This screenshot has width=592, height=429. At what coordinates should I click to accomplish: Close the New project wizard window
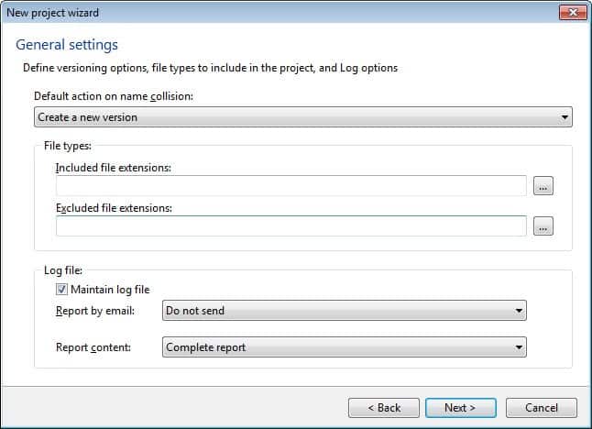point(572,13)
